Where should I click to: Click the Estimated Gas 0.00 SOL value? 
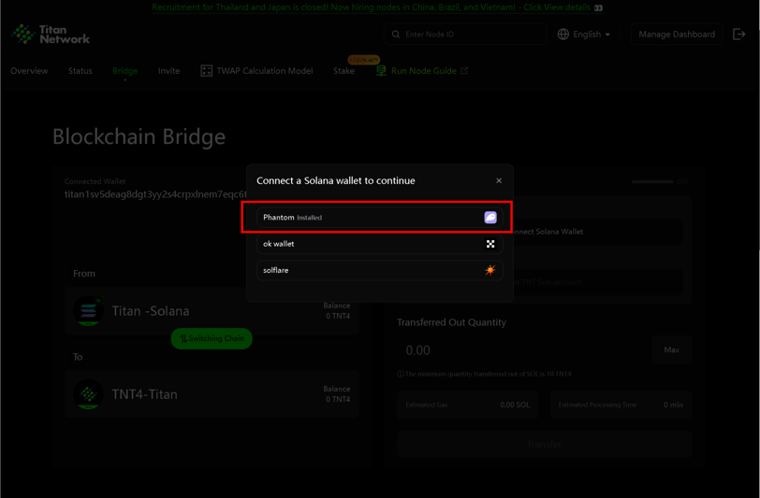[515, 405]
